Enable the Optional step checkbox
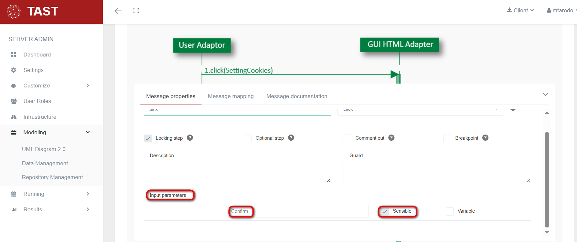The width and height of the screenshot is (577, 242). pyautogui.click(x=248, y=138)
